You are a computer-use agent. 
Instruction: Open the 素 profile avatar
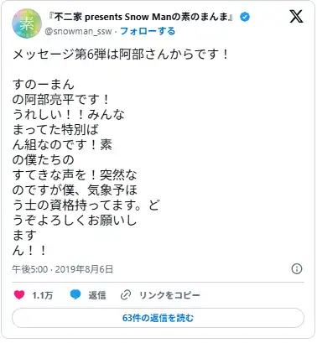(27, 23)
